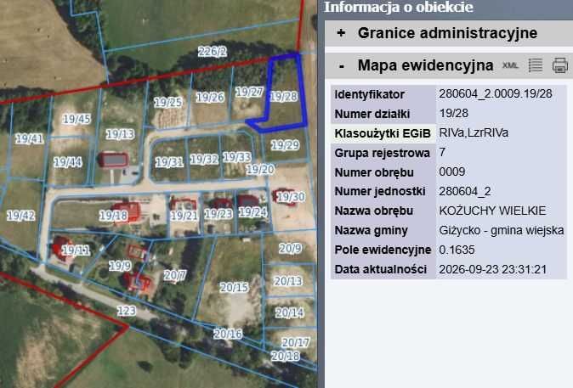Click parcel label 19/13
Screen dimensions: 573x388
[120, 134]
